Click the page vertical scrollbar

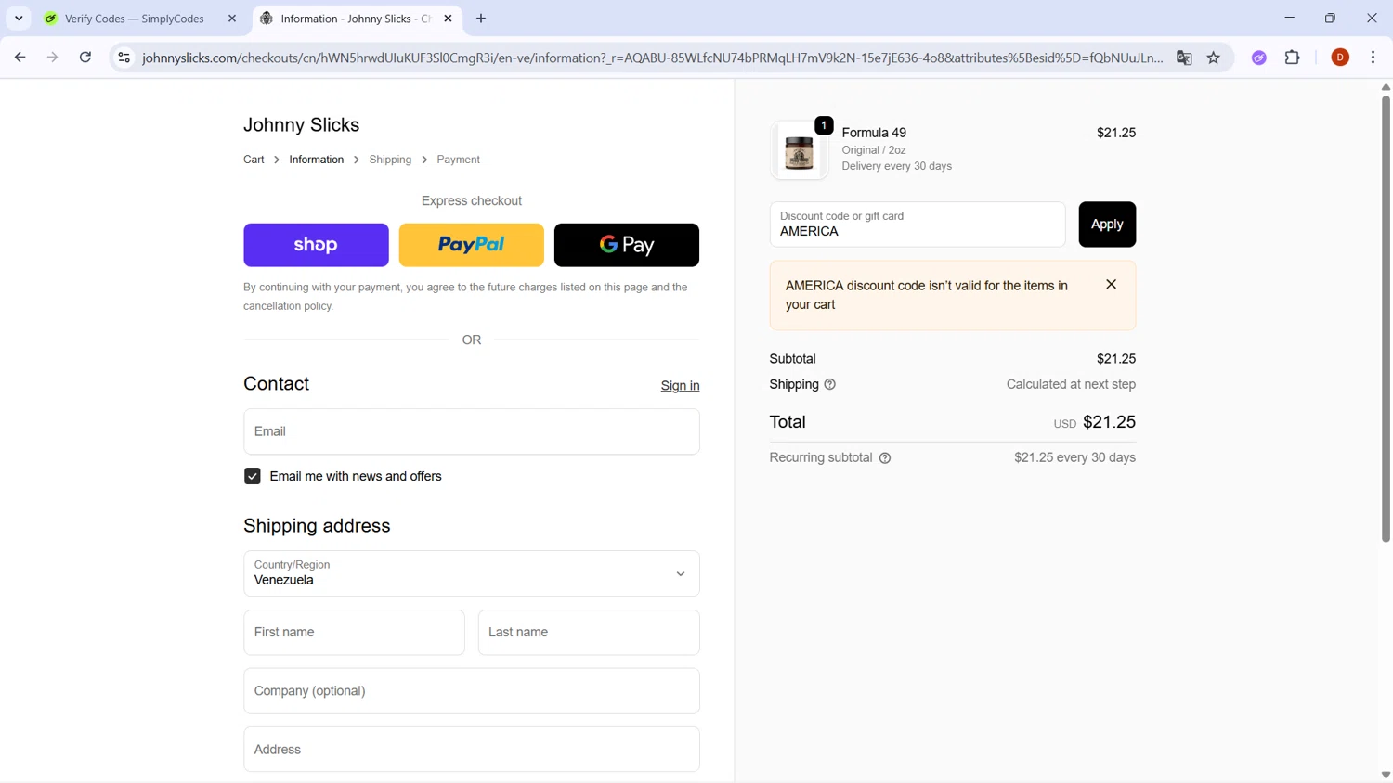coord(1386,318)
